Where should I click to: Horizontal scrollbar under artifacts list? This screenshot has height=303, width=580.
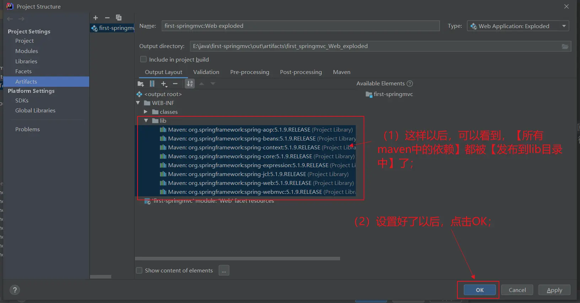[x=101, y=277]
